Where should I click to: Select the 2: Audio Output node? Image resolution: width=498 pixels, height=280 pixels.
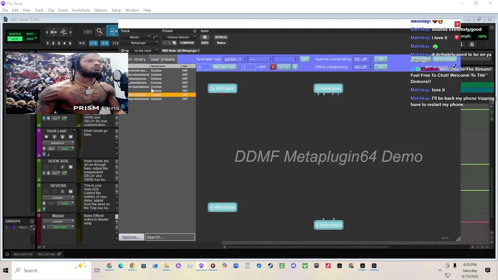(328, 225)
